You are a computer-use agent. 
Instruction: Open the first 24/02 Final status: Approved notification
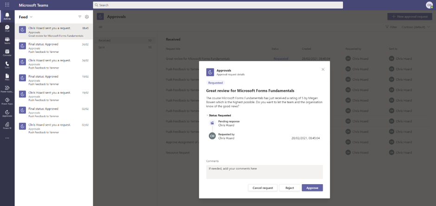54,47
